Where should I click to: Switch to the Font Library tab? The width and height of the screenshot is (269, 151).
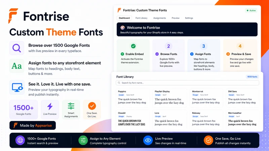(x=141, y=18)
